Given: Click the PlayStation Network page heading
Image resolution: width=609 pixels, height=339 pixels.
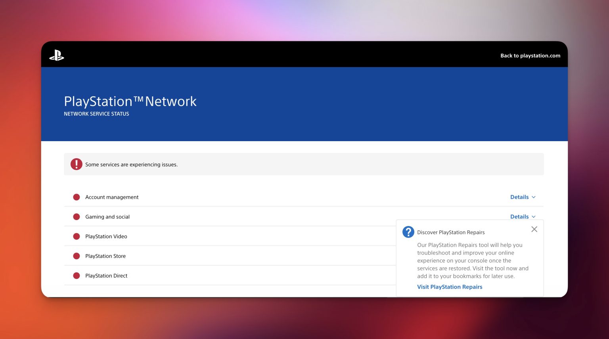Looking at the screenshot, I should (130, 102).
